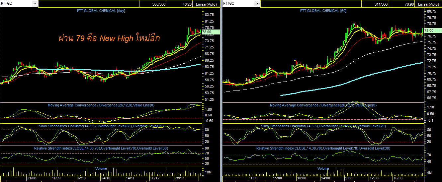The image size is (442, 182).
Task: Click the 02/10 date on day chart axis
Action: (x=81, y=178)
